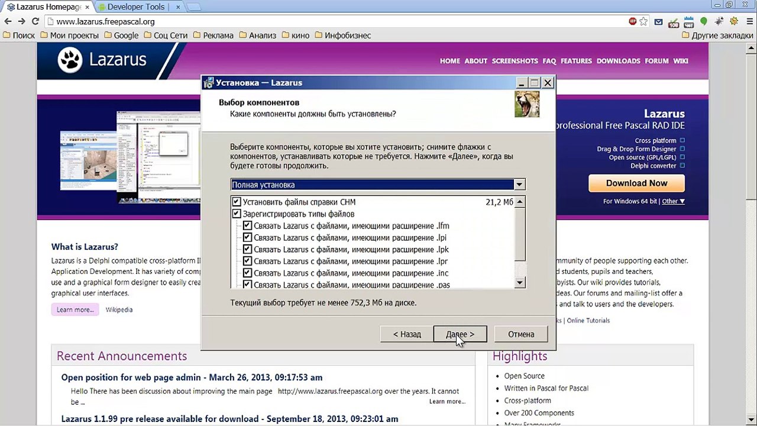Screen dimensions: 757x426
Task: Reload the page with the refresh icon
Action: coord(35,21)
